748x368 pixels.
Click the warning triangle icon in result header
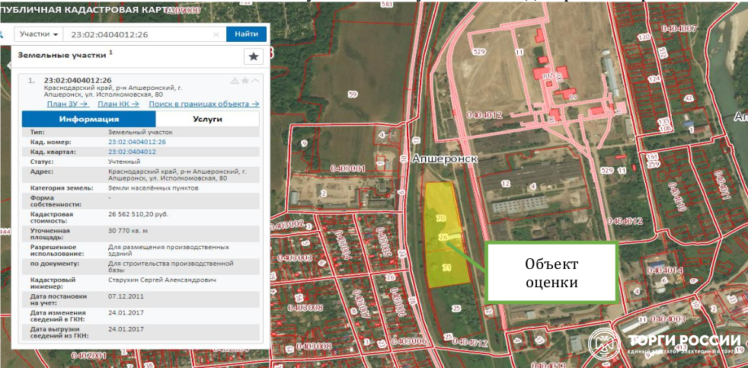click(x=235, y=81)
